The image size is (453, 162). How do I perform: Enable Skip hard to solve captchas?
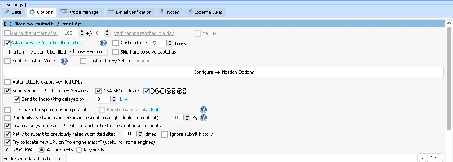(x=116, y=52)
